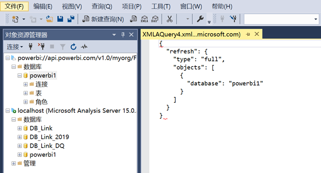
Task: Save the current query with the disk icon
Action: point(60,19)
